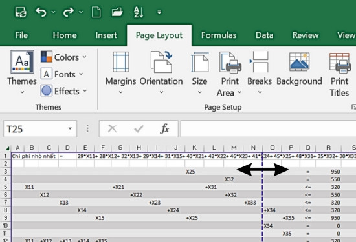Create a new blank workbook
This screenshot has height=242, width=356.
(x=96, y=12)
